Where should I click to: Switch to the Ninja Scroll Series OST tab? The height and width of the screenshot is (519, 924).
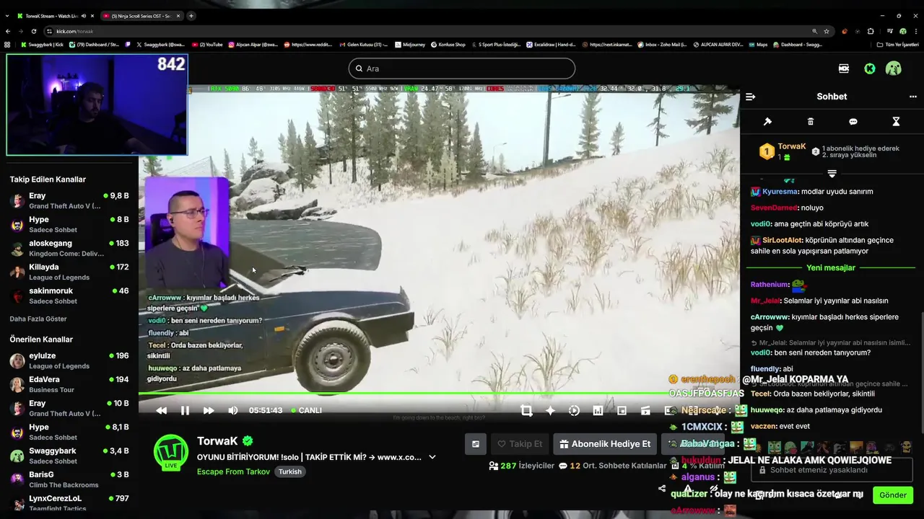pyautogui.click(x=141, y=16)
